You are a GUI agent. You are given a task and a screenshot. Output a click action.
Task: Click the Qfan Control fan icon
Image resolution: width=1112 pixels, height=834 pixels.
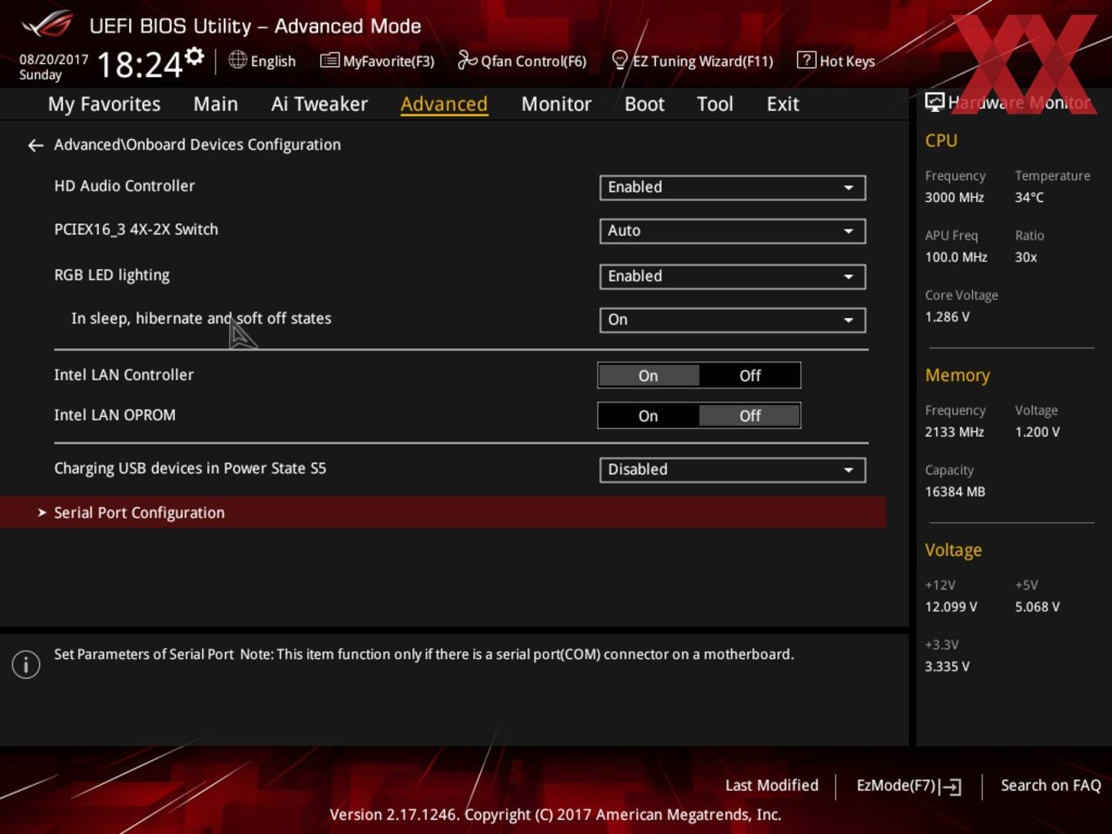pyautogui.click(x=467, y=60)
